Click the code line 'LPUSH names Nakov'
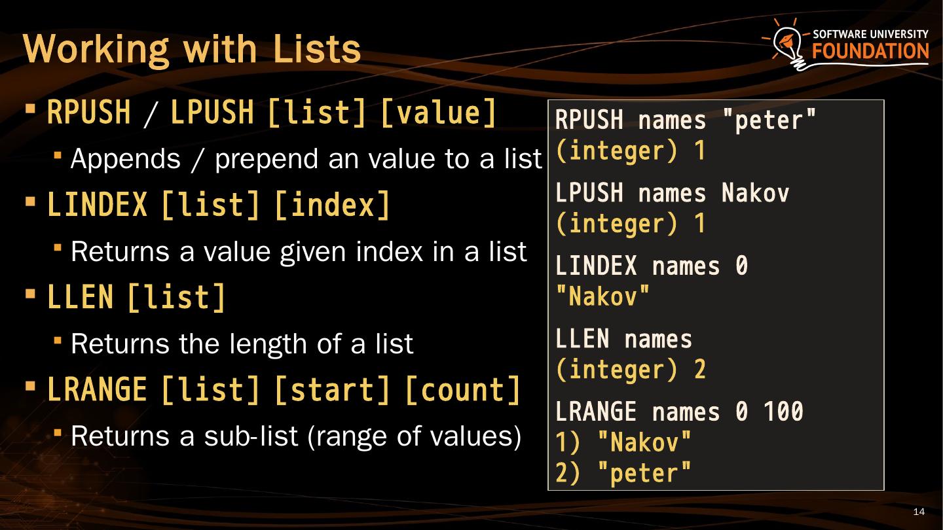The image size is (943, 530). 672,193
